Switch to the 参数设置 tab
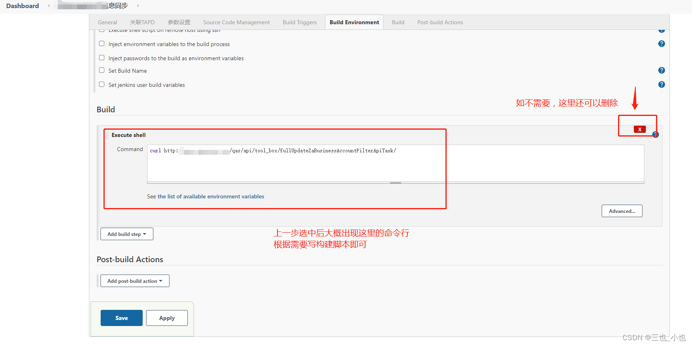Image resolution: width=692 pixels, height=345 pixels. click(x=179, y=22)
